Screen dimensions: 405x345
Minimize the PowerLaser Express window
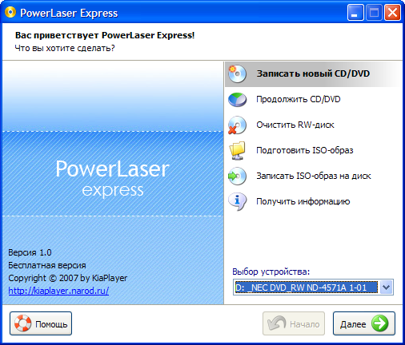tap(355, 12)
